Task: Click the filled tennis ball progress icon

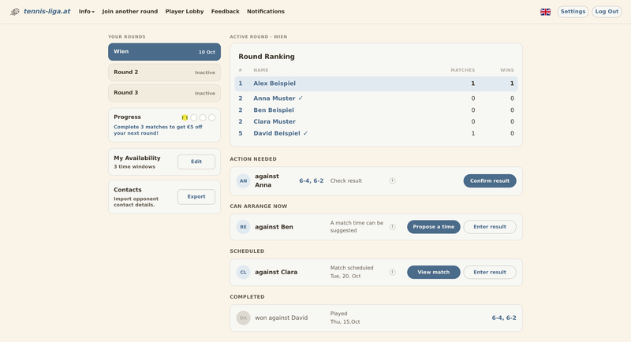Action: pos(185,117)
